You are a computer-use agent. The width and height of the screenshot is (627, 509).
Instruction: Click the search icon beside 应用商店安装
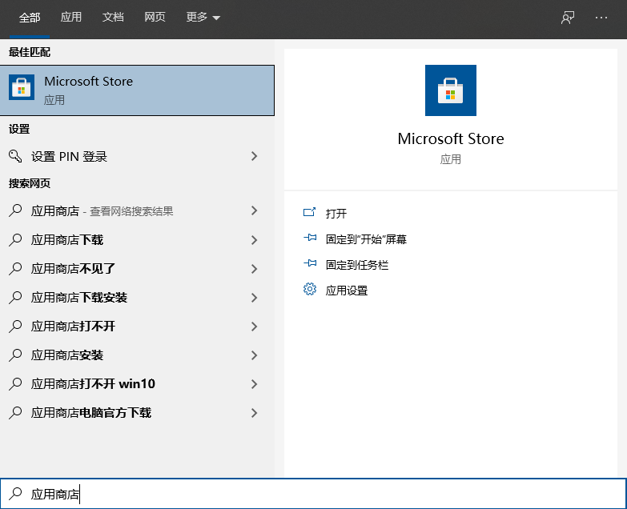[15, 355]
